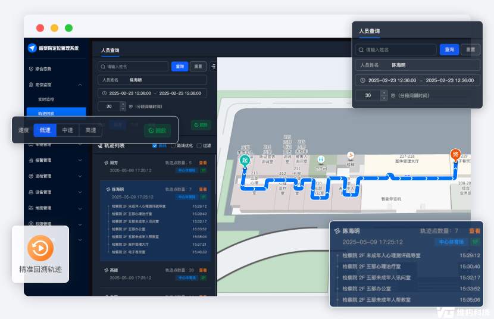Uncheck the checked 曲线 checkbox

click(155, 145)
